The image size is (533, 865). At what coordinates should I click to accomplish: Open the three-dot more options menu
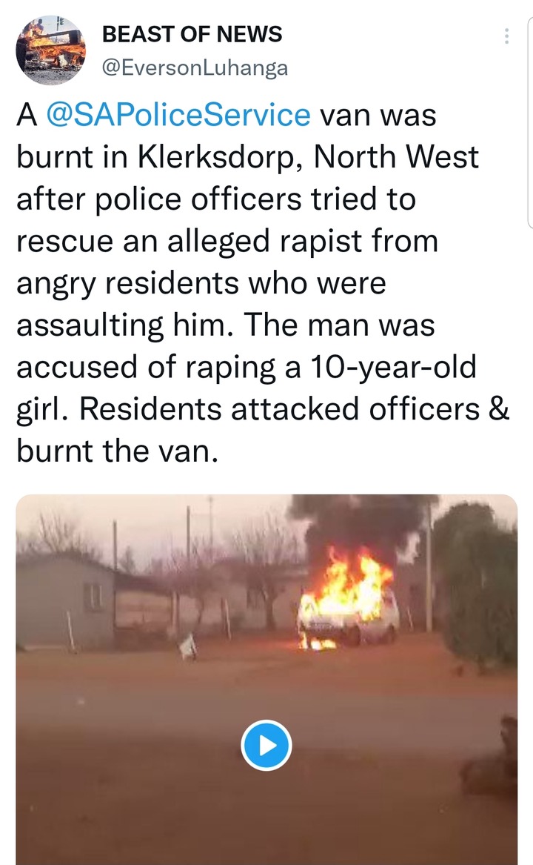506,36
